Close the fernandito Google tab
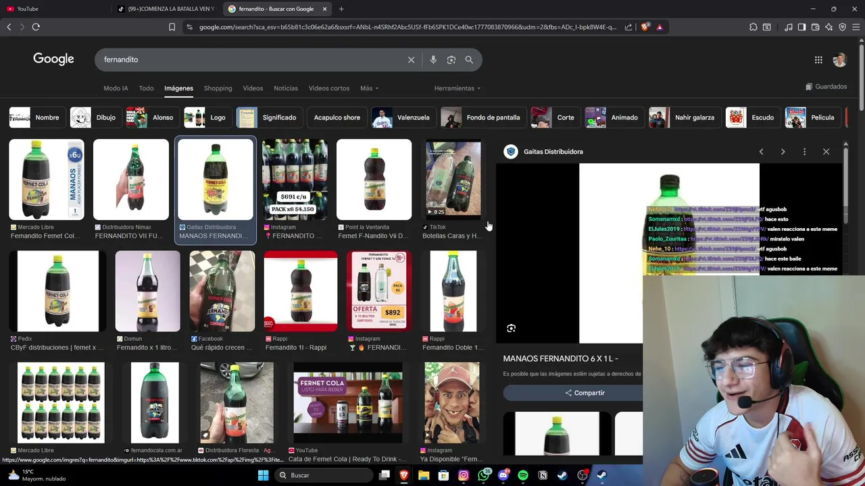The image size is (865, 486). point(324,9)
